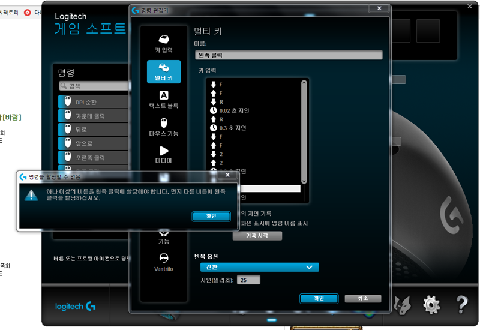Click the key list scrollbar thumb
The height and width of the screenshot is (330, 480).
[x=304, y=132]
